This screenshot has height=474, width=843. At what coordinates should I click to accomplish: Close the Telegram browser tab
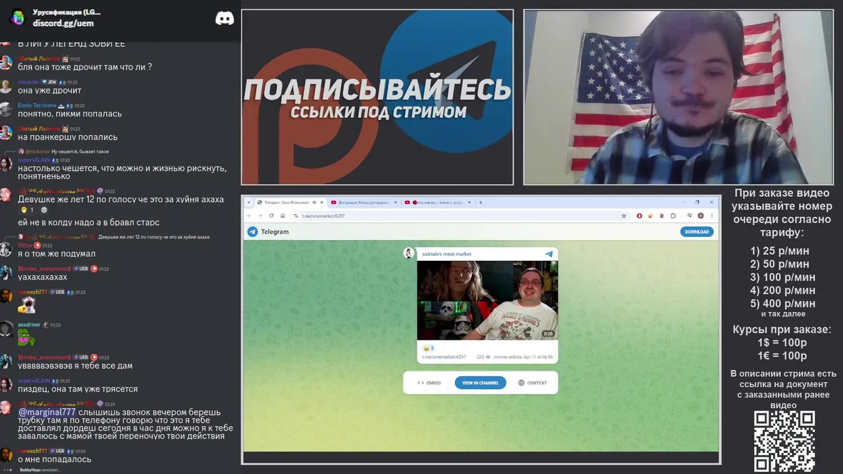322,202
